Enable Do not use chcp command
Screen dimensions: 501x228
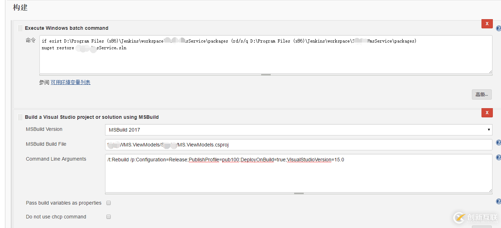pyautogui.click(x=109, y=217)
